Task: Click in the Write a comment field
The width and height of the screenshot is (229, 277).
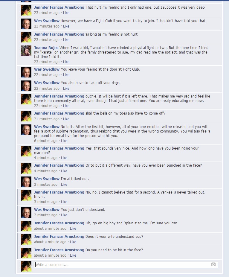Action: pos(126,265)
